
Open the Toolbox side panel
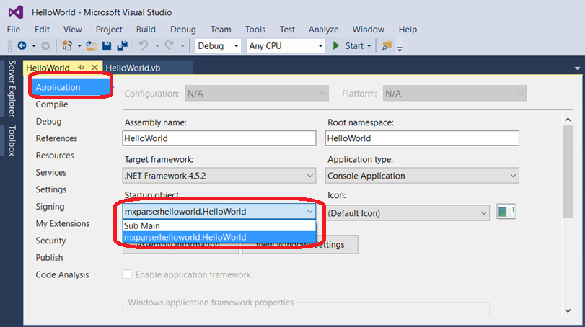coord(12,140)
